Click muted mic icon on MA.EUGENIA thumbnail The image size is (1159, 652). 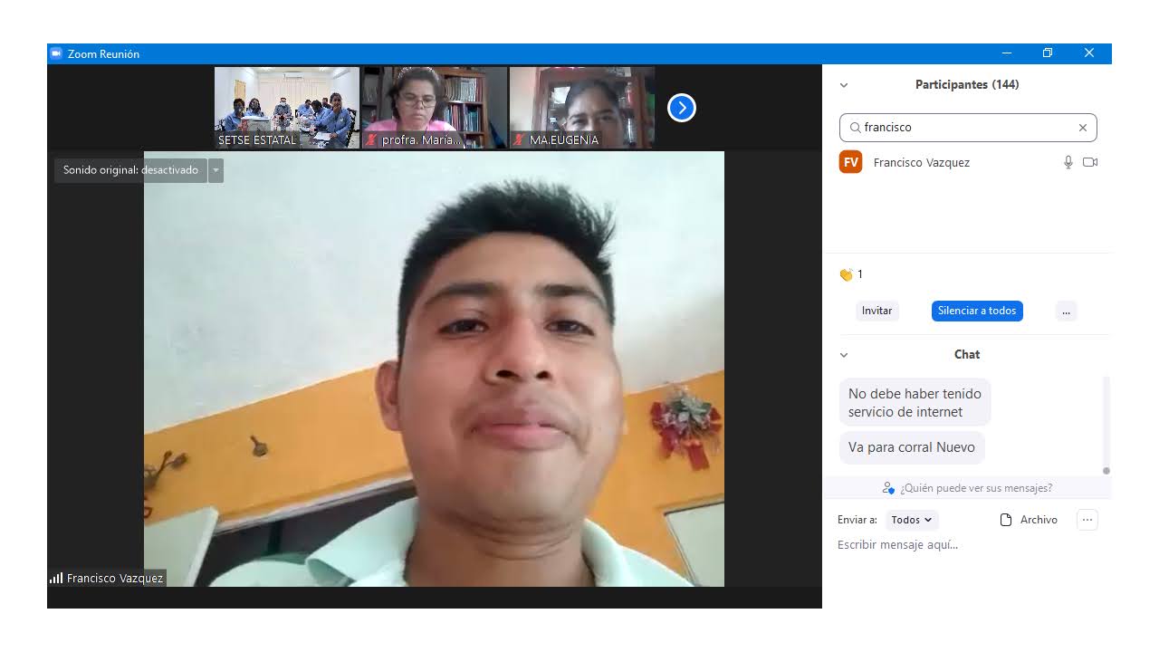pyautogui.click(x=519, y=140)
